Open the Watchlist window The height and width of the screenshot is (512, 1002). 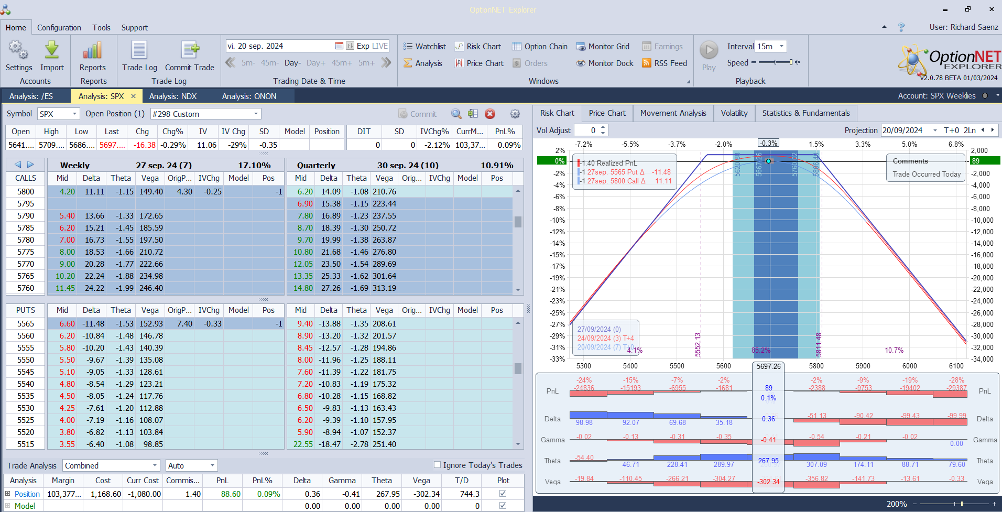coord(424,46)
